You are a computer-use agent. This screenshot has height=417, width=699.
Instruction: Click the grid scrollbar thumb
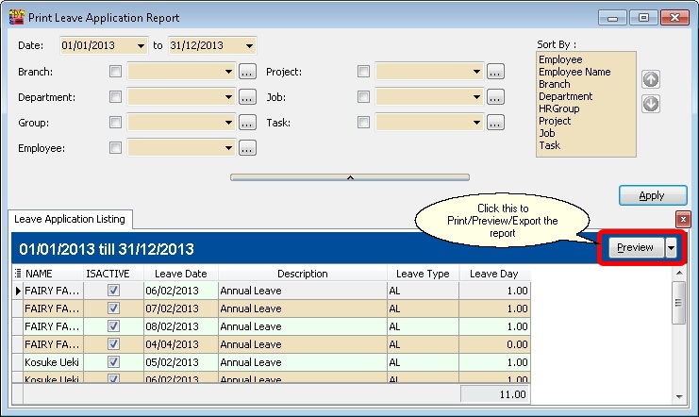(x=679, y=303)
